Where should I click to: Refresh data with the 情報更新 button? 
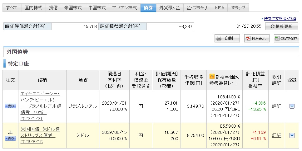click(282, 26)
